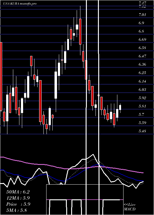Screen dimensions: 154x215
Task: Click the 50MA : 6.2 readout
Action: point(18,192)
